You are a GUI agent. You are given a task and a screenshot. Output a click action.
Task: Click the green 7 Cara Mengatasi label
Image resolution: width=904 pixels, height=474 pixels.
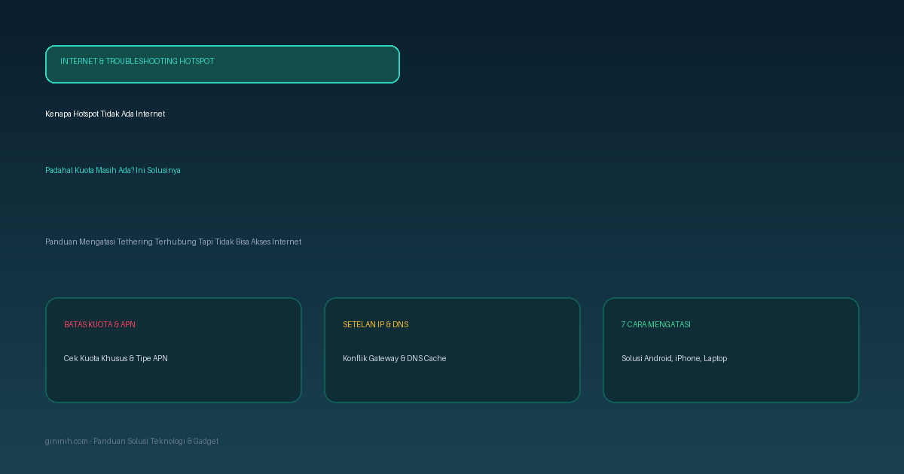[656, 324]
